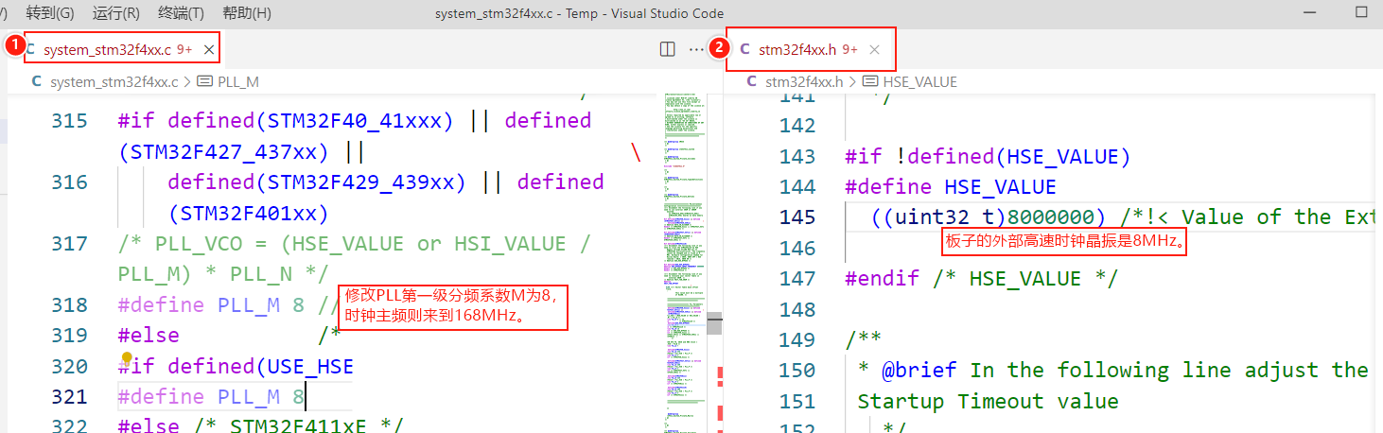Expand system_stm32f4xx.c breadcrumb file list
The height and width of the screenshot is (433, 1383).
tap(114, 82)
